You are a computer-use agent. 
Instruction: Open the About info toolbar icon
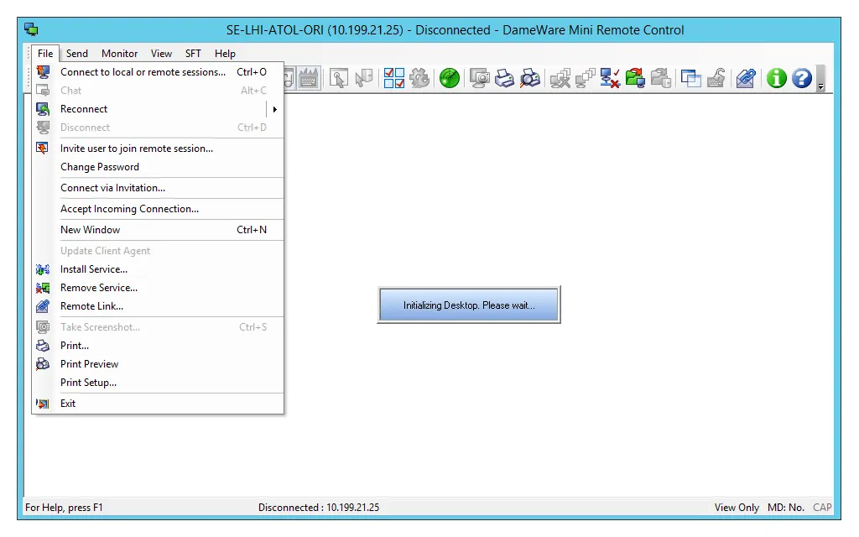(778, 78)
